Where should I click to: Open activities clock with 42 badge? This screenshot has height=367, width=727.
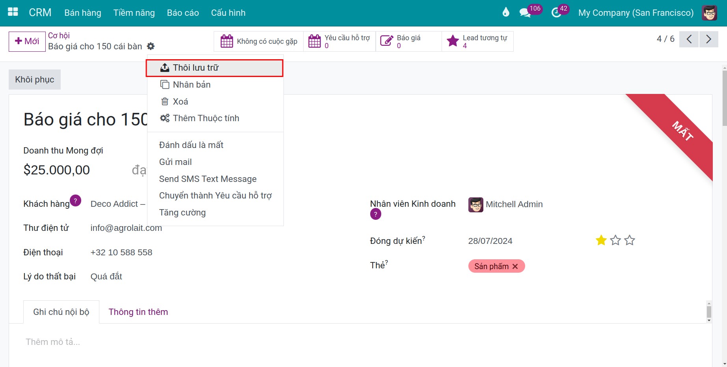coord(560,11)
